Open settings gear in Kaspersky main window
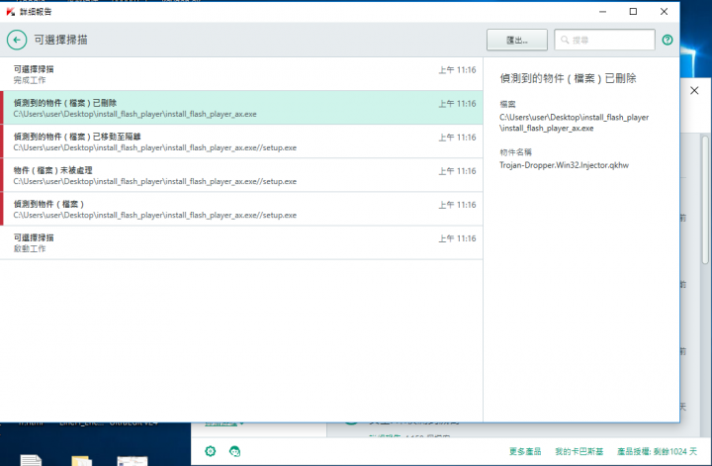This screenshot has width=712, height=466. point(211,451)
